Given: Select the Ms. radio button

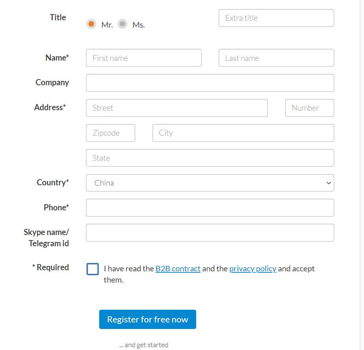Looking at the screenshot, I should coord(122,24).
